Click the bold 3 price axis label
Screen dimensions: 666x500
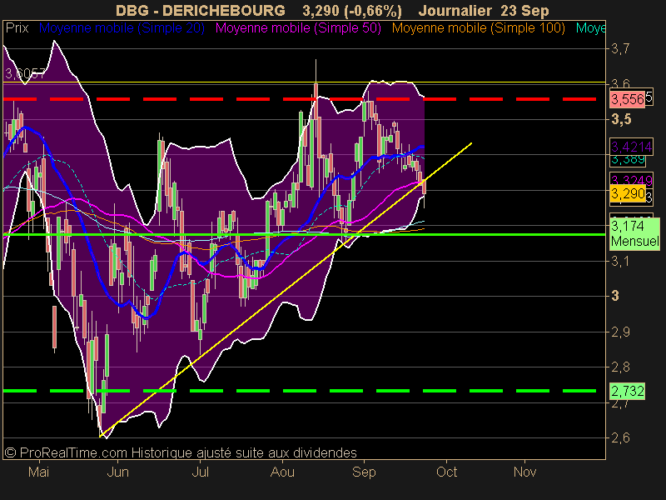(x=615, y=296)
